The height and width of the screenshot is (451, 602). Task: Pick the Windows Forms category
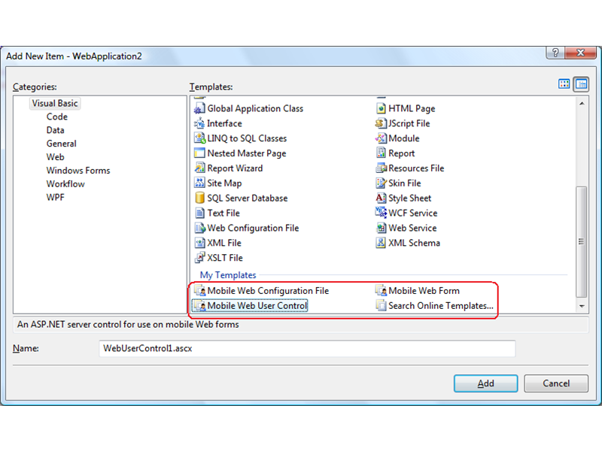[78, 171]
